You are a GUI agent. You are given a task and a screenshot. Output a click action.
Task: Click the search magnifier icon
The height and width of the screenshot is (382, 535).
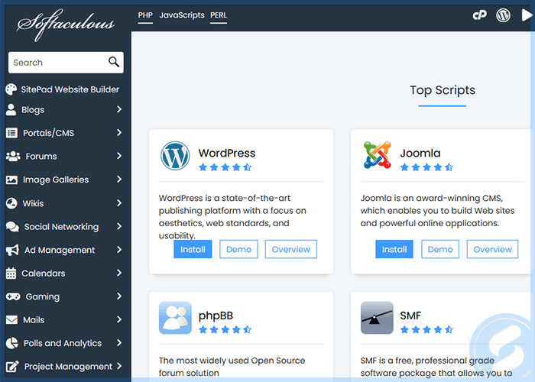(114, 62)
